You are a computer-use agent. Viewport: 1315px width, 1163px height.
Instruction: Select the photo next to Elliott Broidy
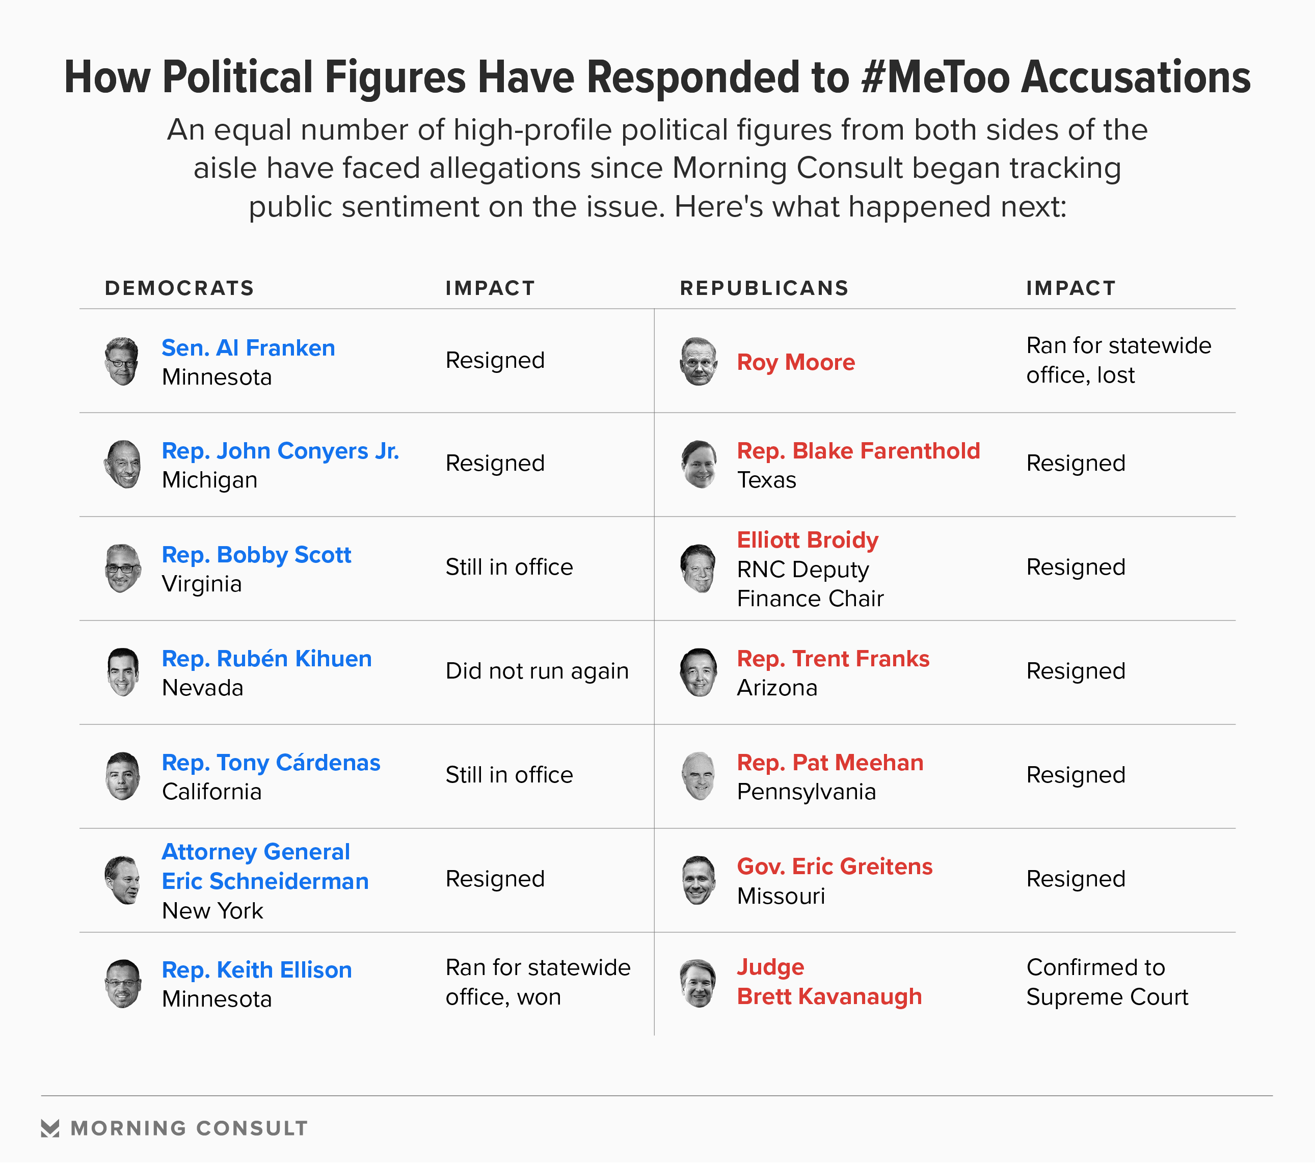pyautogui.click(x=698, y=569)
